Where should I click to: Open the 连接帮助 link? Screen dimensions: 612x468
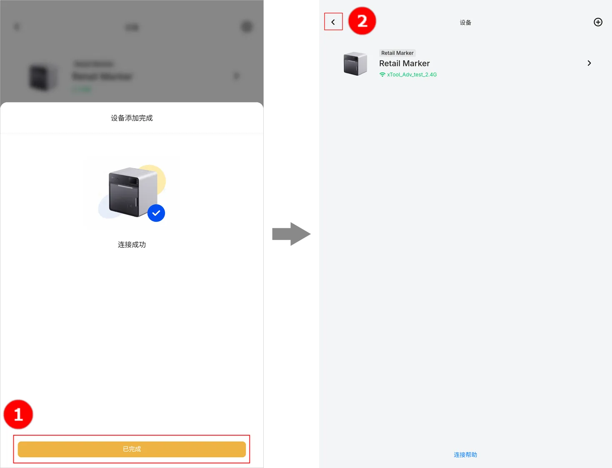[x=465, y=455]
